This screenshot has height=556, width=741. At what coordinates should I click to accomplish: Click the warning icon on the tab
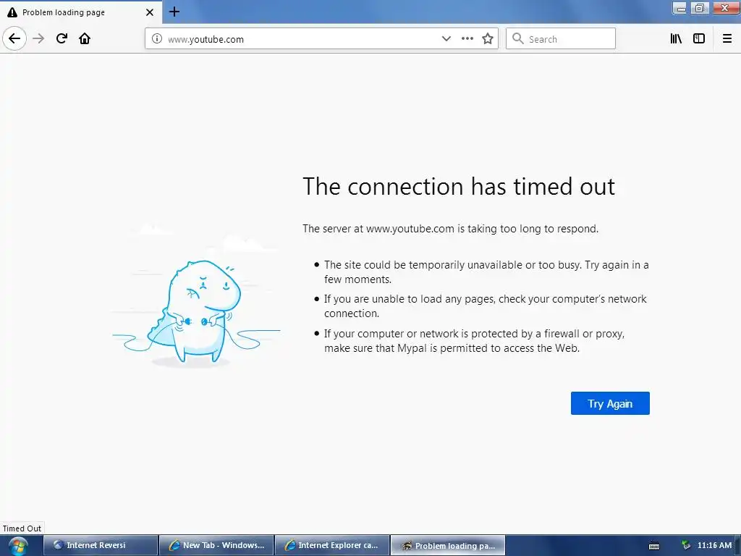pyautogui.click(x=12, y=12)
